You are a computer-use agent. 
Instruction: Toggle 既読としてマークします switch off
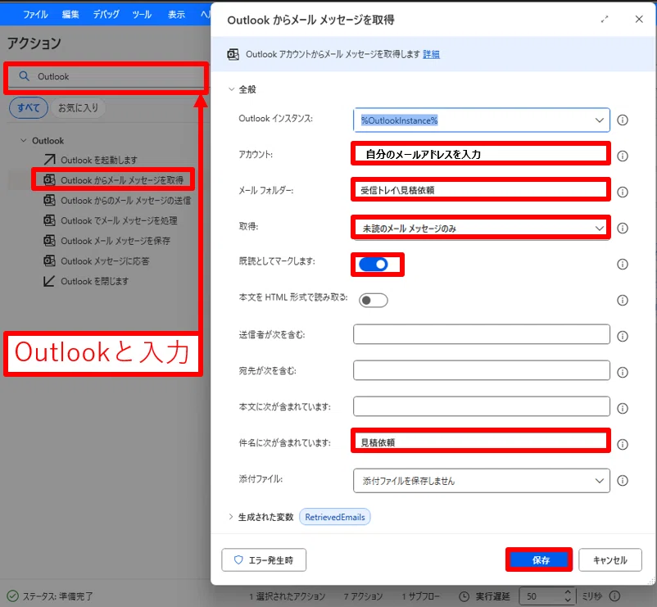pyautogui.click(x=374, y=265)
